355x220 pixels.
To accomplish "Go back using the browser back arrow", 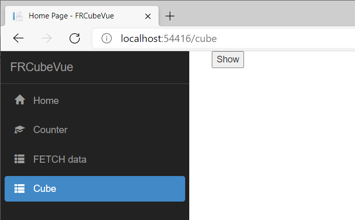I will [18, 38].
